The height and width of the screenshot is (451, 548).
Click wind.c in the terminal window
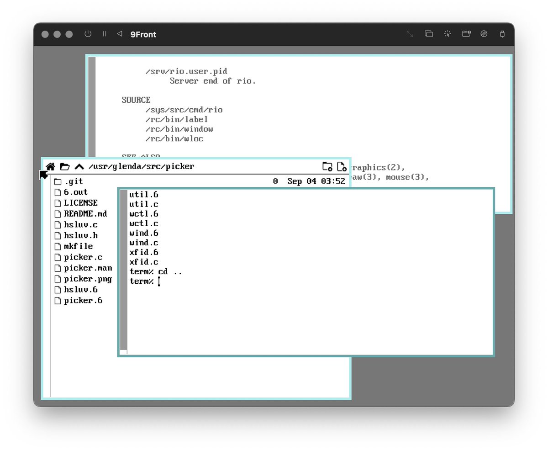(144, 243)
